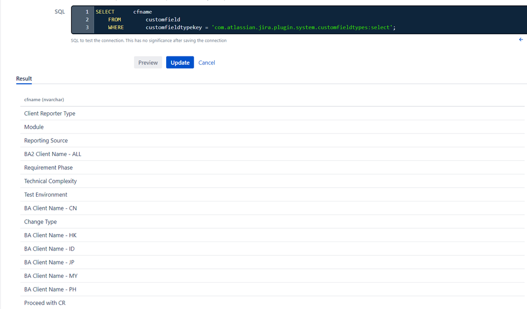Viewport: 527px width, 309px height.
Task: Click the Update button
Action: click(x=180, y=62)
